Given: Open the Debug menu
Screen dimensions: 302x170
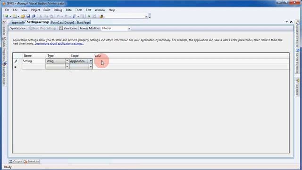Looking at the screenshot, I should point(58,10).
